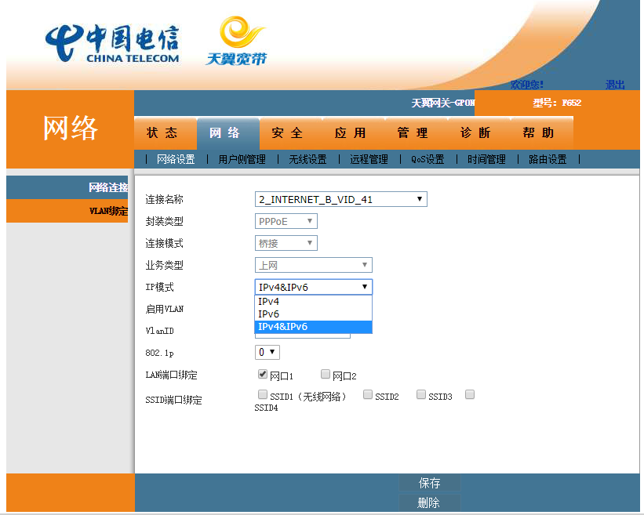The height and width of the screenshot is (515, 644).
Task: Click the 保存 save button
Action: (429, 483)
